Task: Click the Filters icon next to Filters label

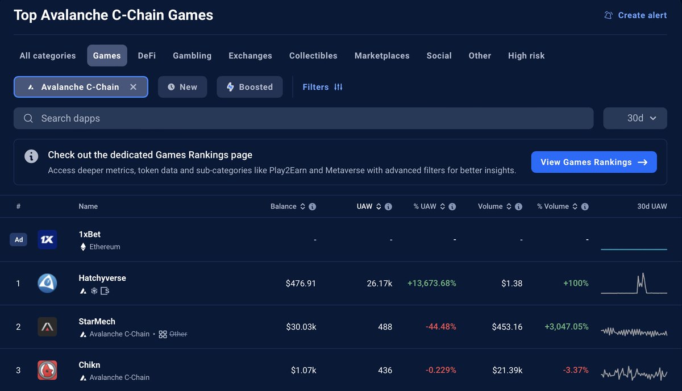Action: tap(339, 86)
